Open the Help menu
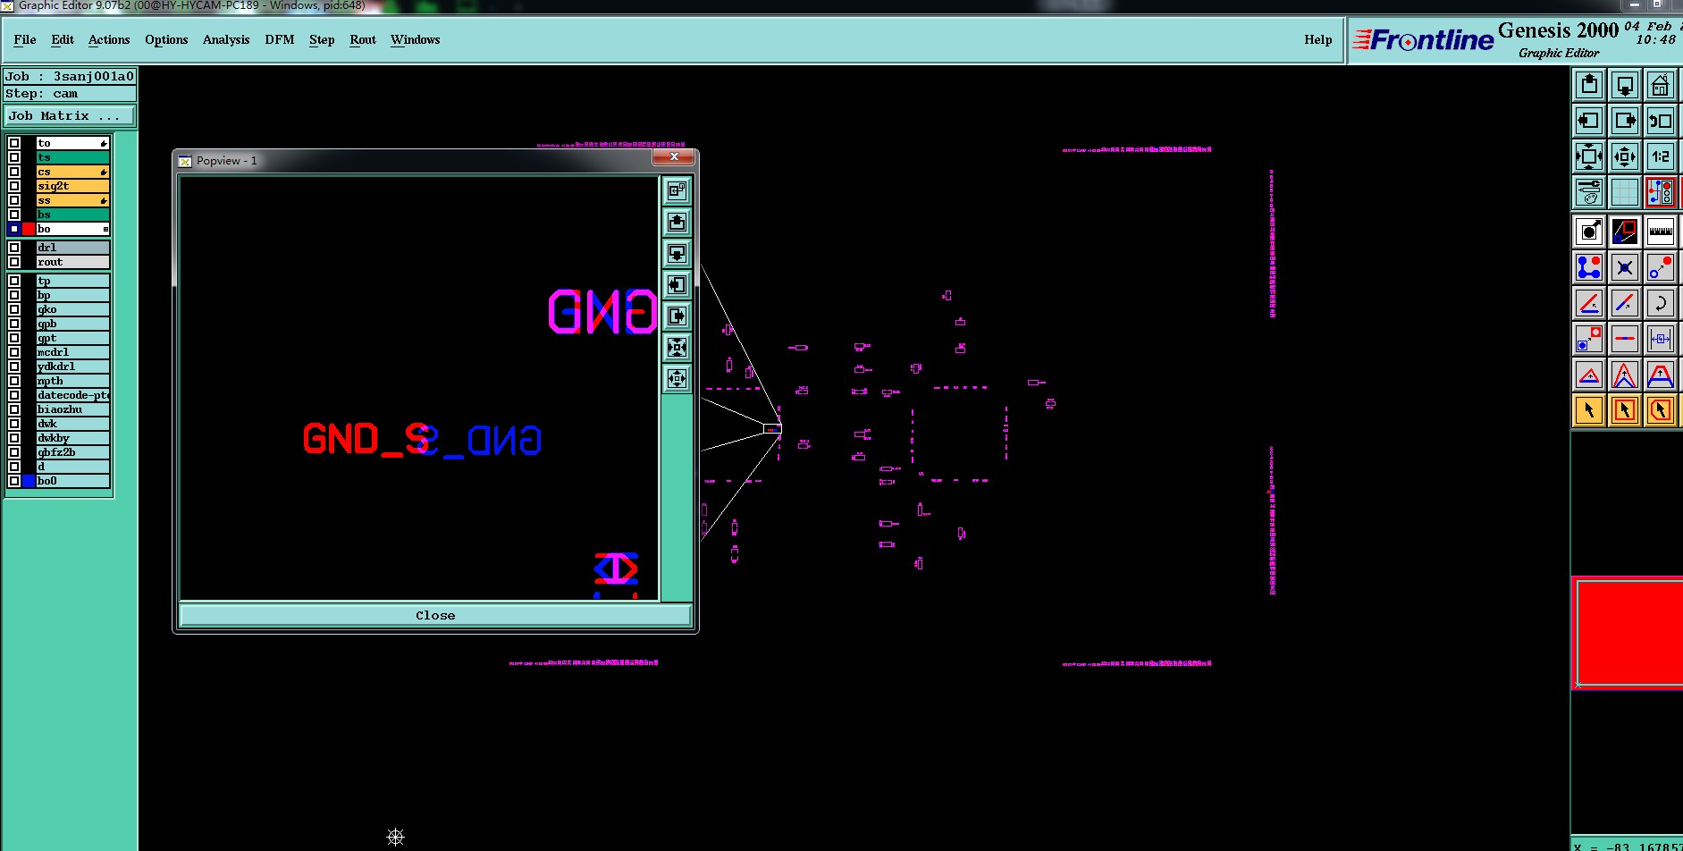 point(1318,39)
